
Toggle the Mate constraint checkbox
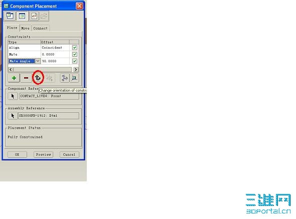pos(75,54)
